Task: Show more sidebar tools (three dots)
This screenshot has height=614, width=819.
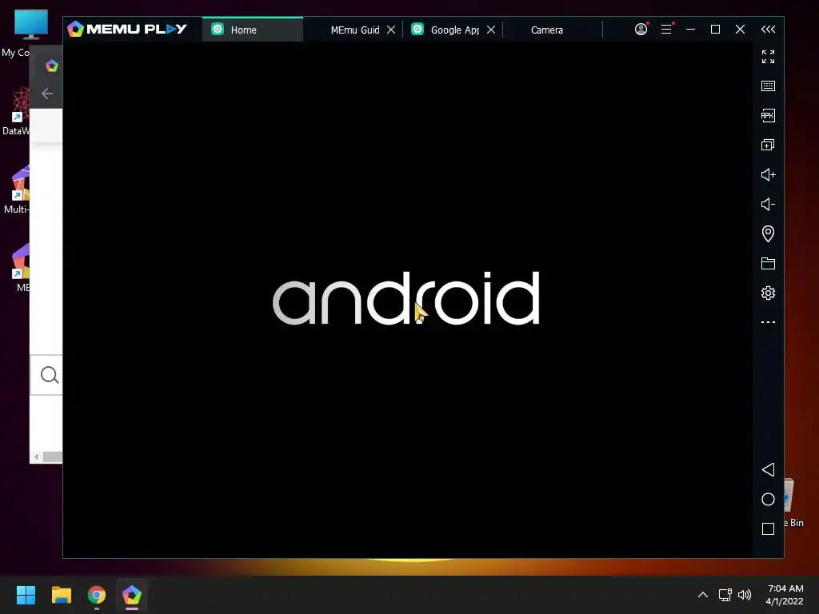Action: click(x=768, y=322)
